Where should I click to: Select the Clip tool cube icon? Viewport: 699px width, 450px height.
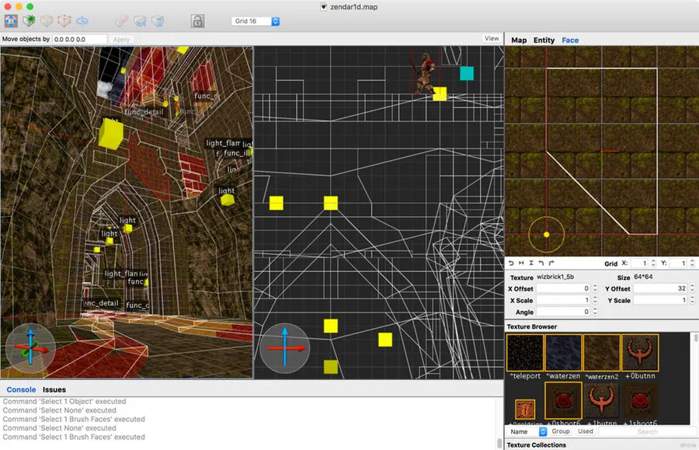point(47,21)
